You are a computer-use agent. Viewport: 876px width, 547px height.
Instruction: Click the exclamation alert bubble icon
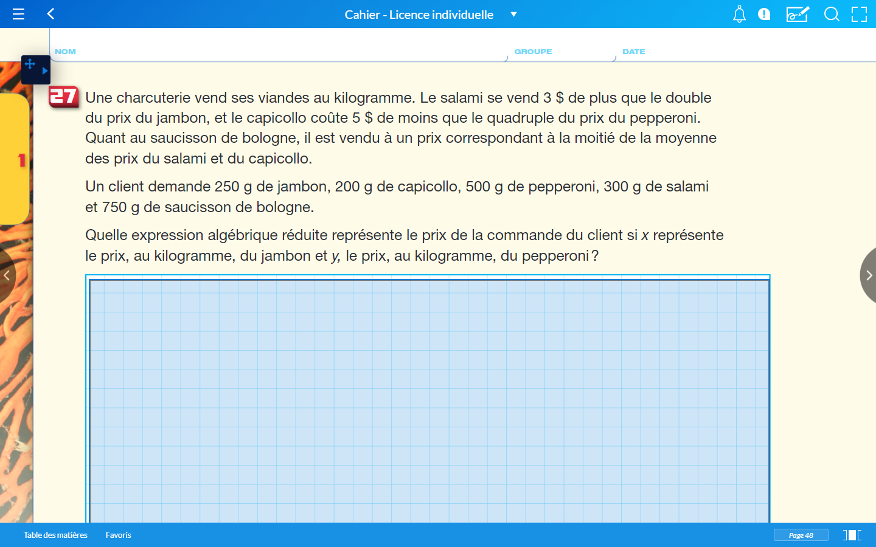coord(764,14)
